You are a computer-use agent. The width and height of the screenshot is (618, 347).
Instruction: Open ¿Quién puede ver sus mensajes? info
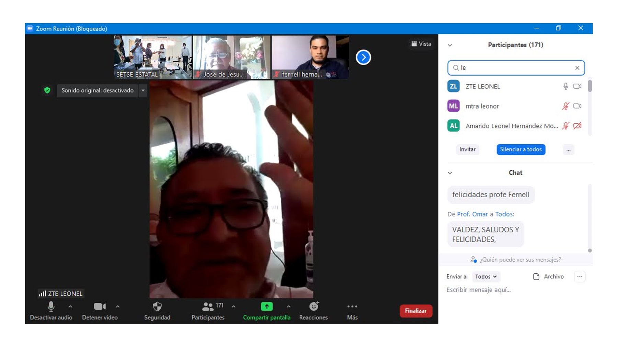(516, 260)
